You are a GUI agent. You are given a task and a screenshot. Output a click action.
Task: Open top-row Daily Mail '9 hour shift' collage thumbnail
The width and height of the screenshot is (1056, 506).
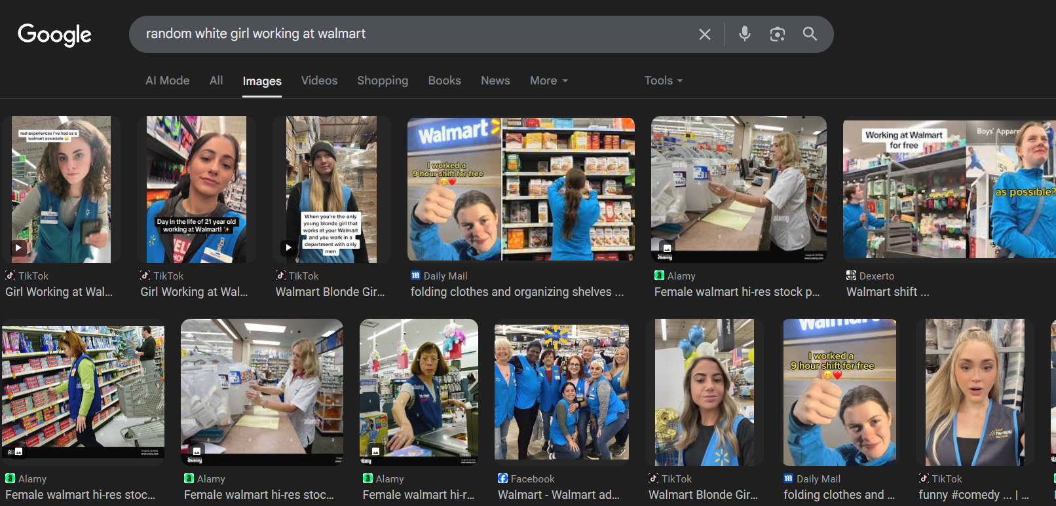[x=521, y=190]
